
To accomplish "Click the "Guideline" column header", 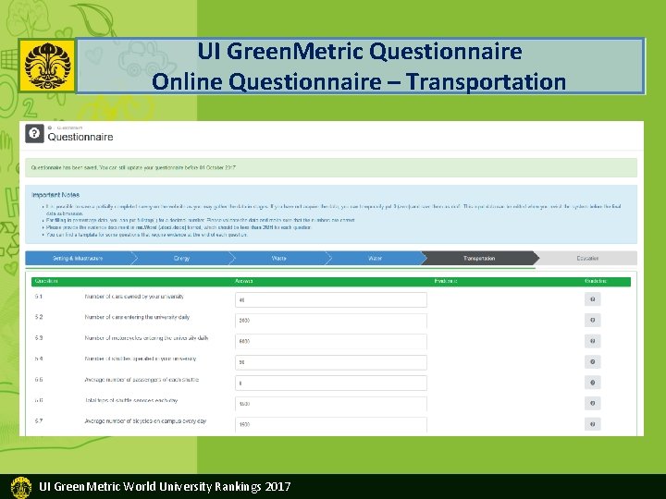I will [596, 281].
